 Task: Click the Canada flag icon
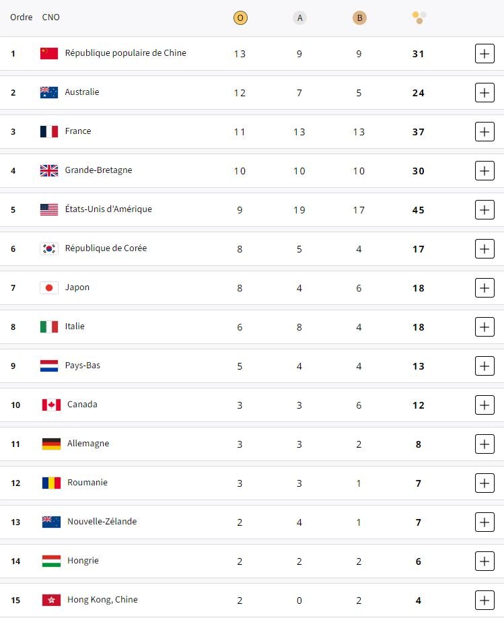pos(51,405)
